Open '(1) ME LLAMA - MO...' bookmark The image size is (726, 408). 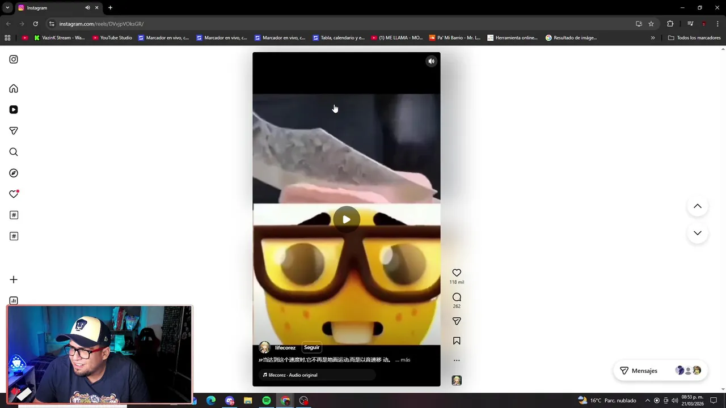coord(397,38)
